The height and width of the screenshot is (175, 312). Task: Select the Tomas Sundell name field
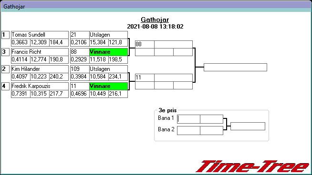(x=40, y=35)
